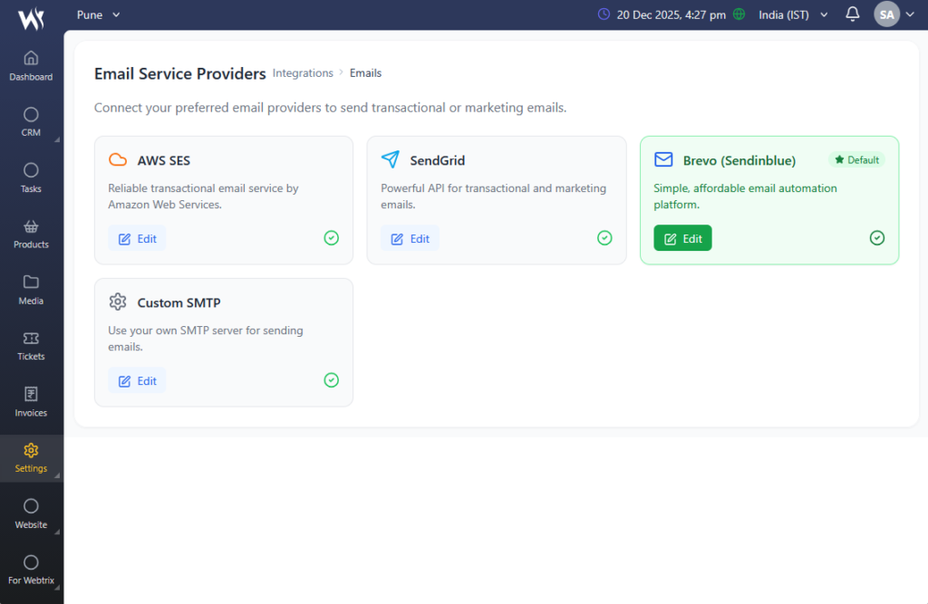The height and width of the screenshot is (604, 928).
Task: Click the globe icon in header
Action: point(739,14)
